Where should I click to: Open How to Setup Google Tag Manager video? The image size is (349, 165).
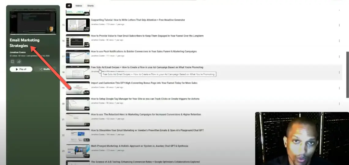pyautogui.click(x=145, y=99)
